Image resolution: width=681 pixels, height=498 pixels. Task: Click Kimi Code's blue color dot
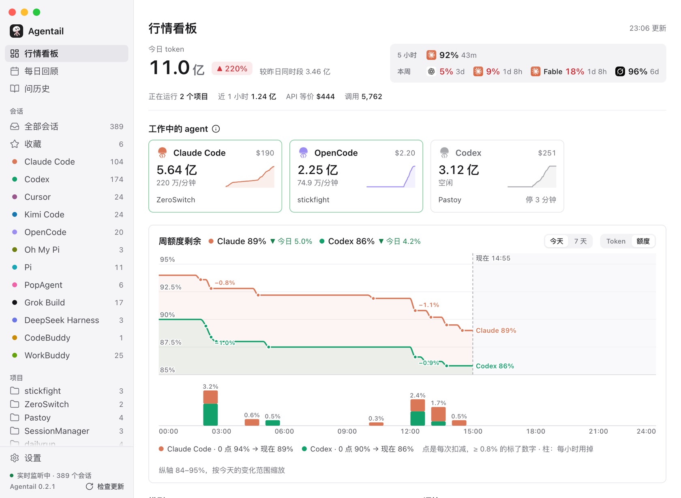coord(15,215)
